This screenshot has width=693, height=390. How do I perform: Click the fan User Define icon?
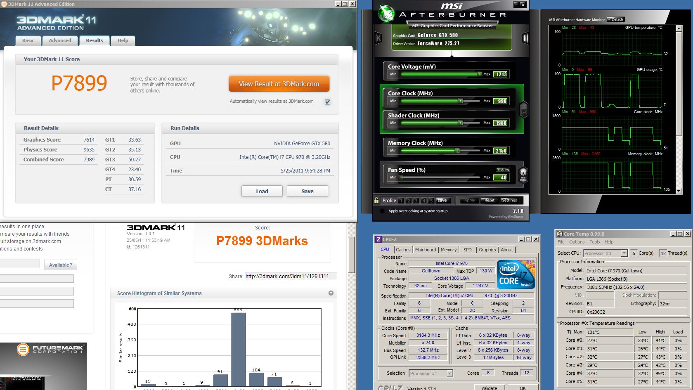pyautogui.click(x=523, y=174)
